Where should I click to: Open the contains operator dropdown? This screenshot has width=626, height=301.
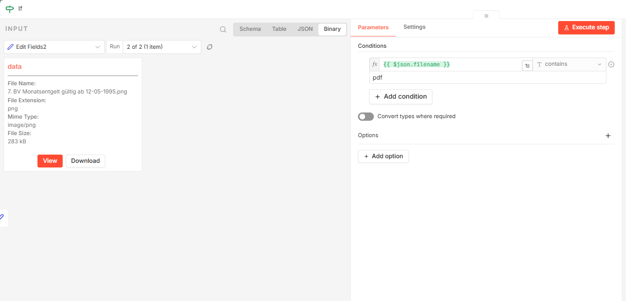click(569, 64)
